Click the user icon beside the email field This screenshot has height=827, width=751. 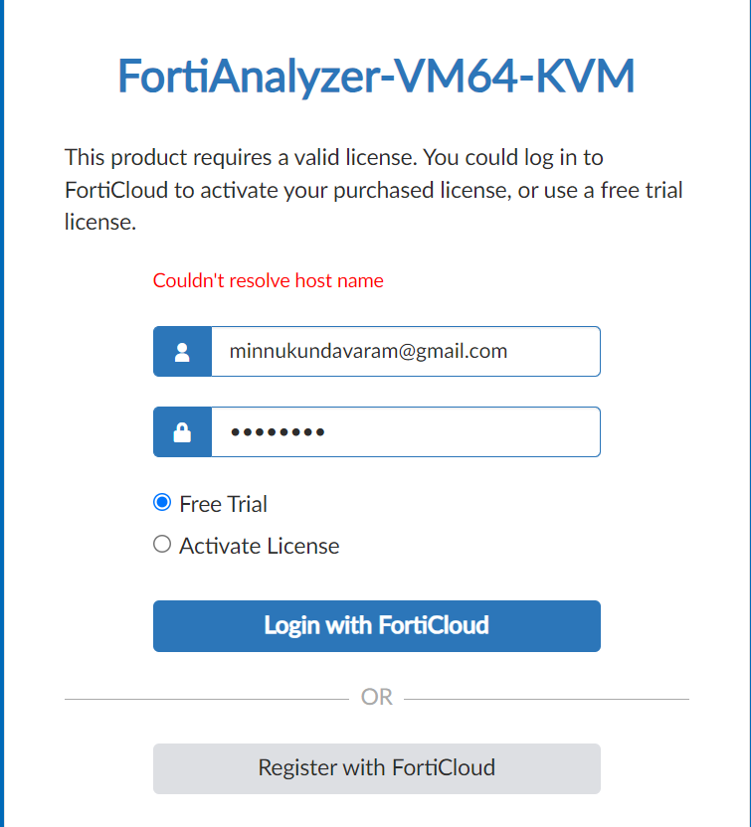click(182, 352)
